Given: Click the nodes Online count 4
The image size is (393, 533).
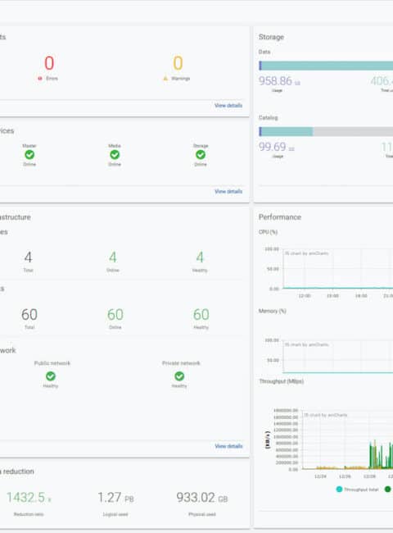Looking at the screenshot, I should 113,257.
